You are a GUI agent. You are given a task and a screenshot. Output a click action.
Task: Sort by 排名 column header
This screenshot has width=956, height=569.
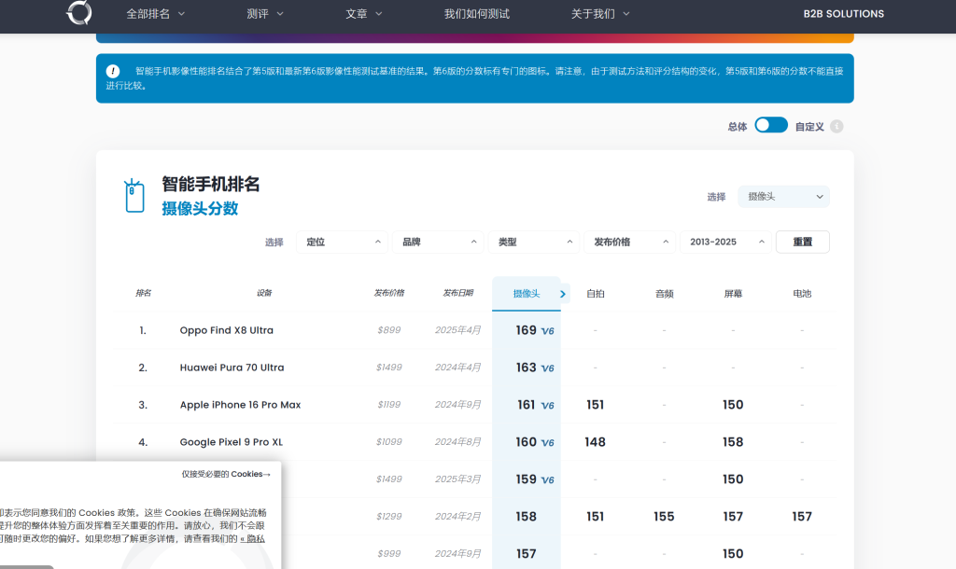(x=143, y=293)
